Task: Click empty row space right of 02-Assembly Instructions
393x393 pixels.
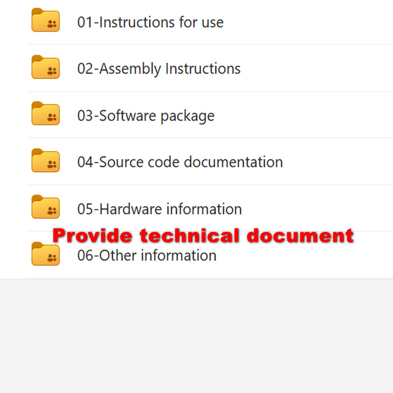Action: pyautogui.click(x=316, y=68)
